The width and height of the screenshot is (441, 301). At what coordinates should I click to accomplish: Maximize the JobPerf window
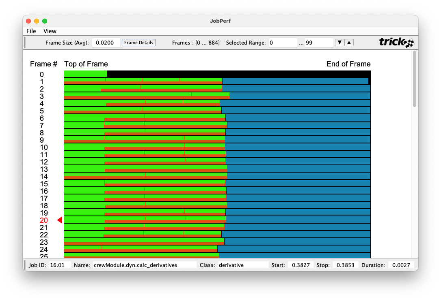click(45, 21)
